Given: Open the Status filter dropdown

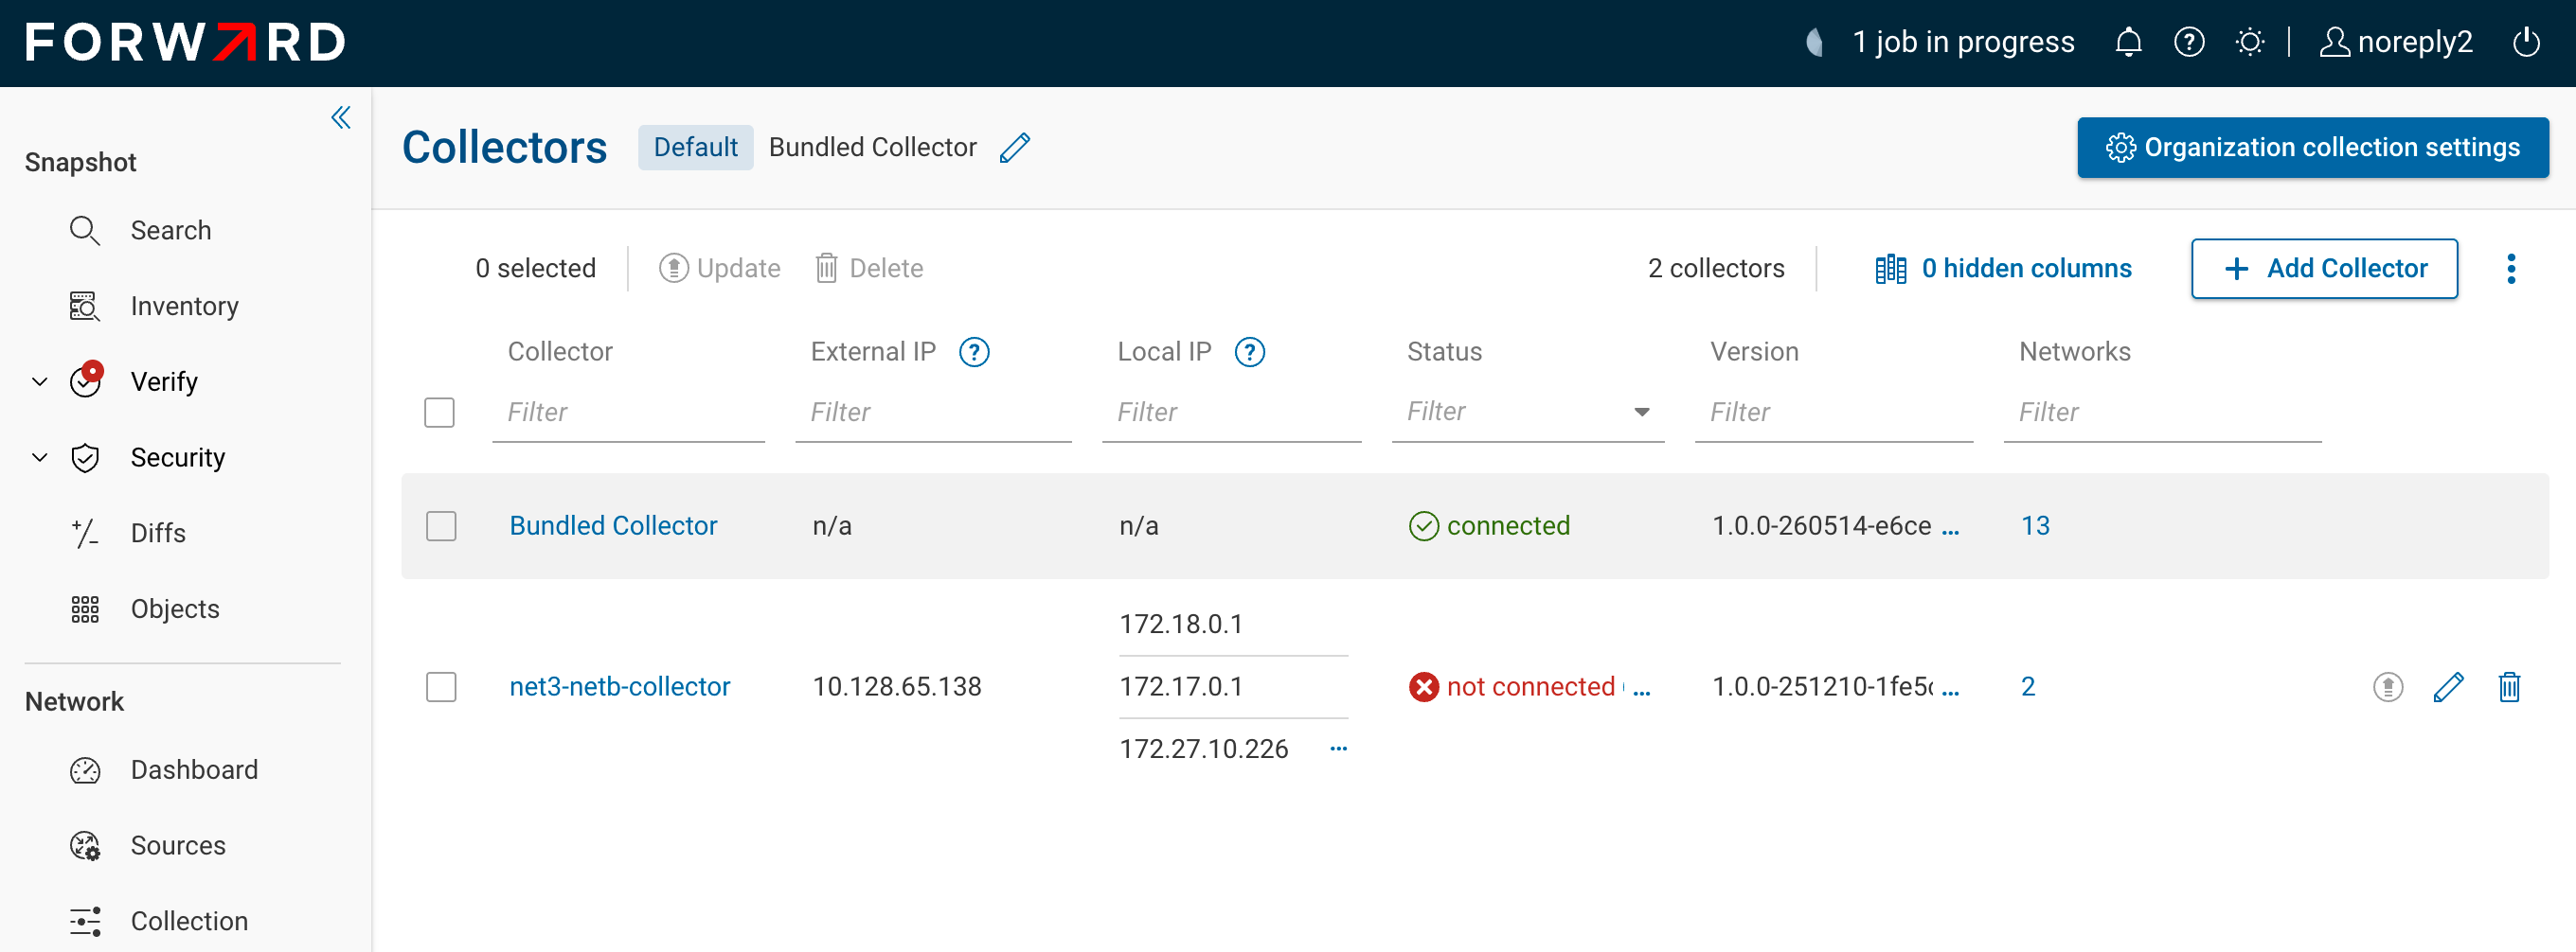Looking at the screenshot, I should (1528, 412).
